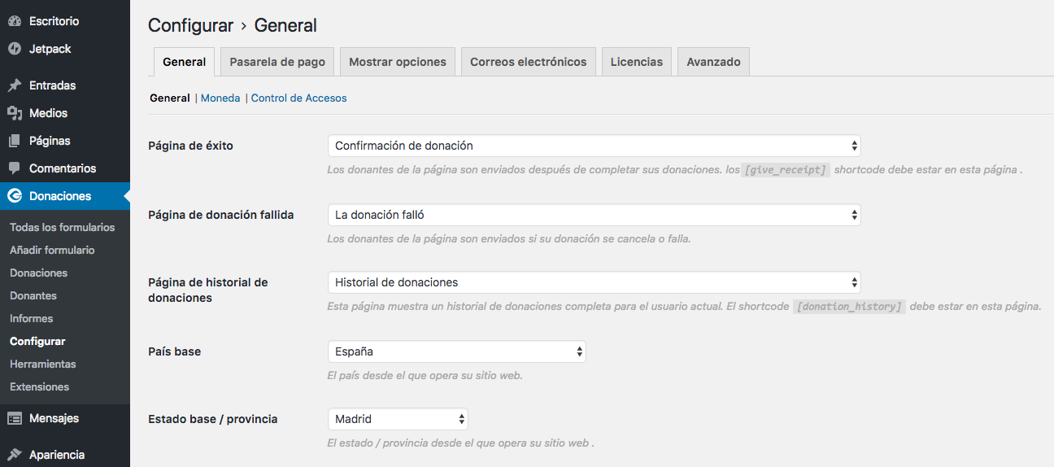Open the Licencias tab
Viewport: 1054px width, 467px height.
click(x=636, y=62)
